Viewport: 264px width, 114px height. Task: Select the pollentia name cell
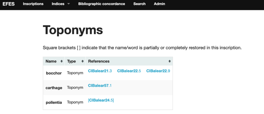click(54, 102)
